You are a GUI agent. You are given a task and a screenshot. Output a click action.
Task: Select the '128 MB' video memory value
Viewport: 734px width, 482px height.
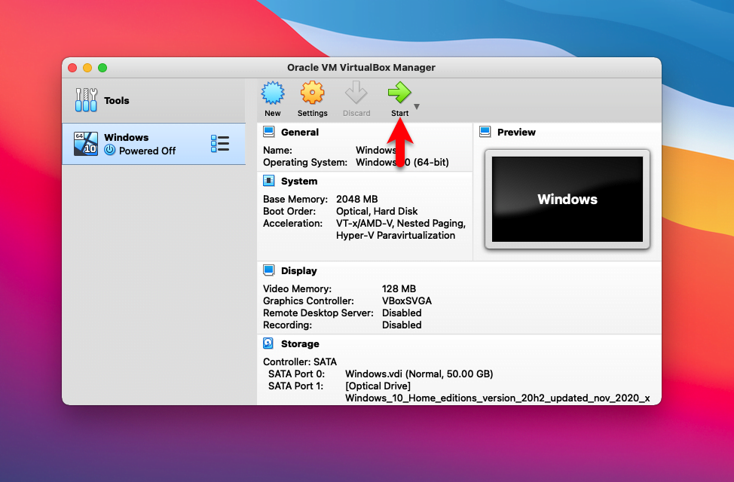tap(399, 289)
